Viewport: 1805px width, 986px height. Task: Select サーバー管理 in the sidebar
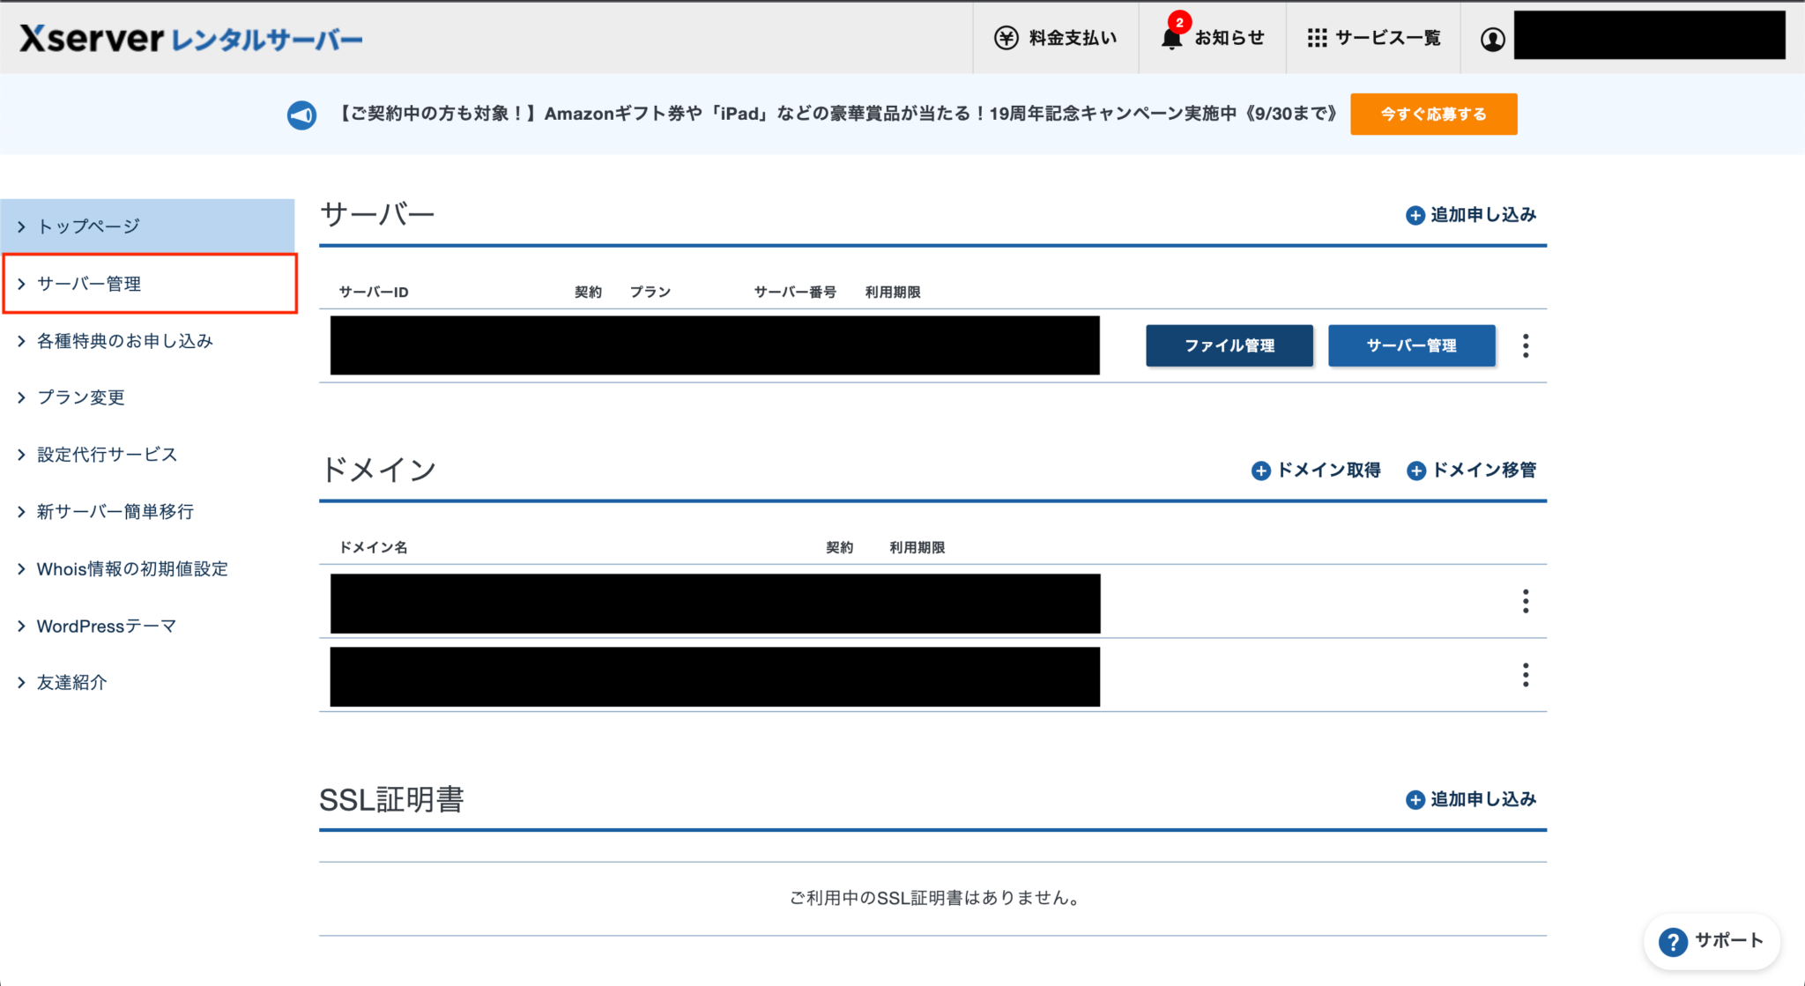click(88, 284)
